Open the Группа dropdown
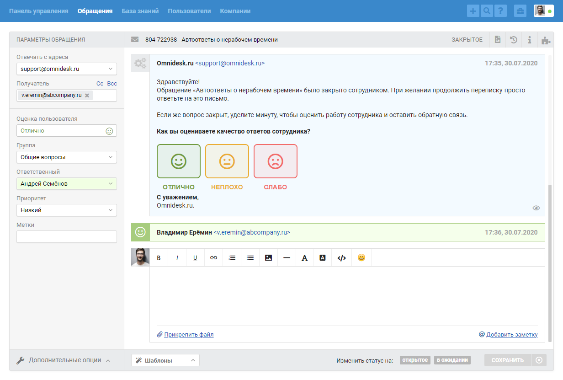Viewport: 563px width, 380px height. tap(67, 157)
